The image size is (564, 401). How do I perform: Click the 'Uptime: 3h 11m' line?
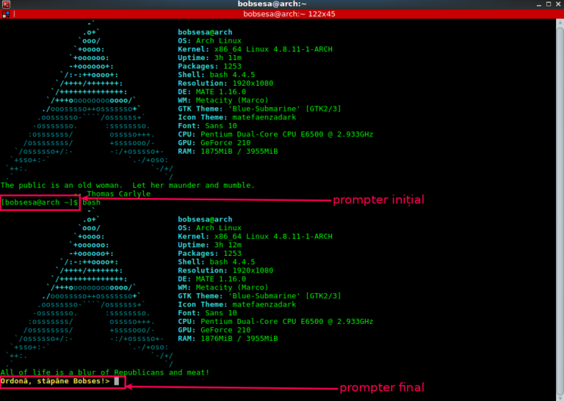coord(210,57)
